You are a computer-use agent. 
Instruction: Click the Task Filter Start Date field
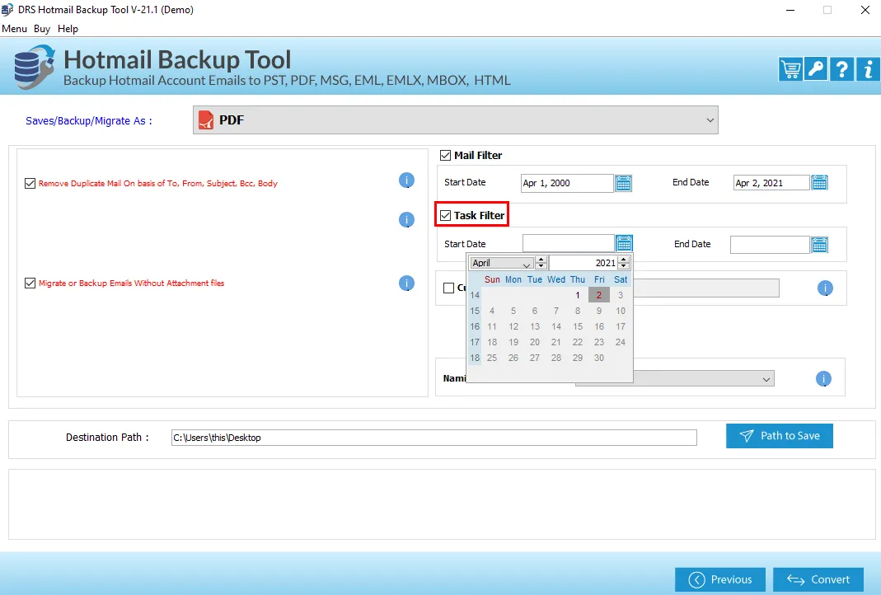[x=568, y=243]
